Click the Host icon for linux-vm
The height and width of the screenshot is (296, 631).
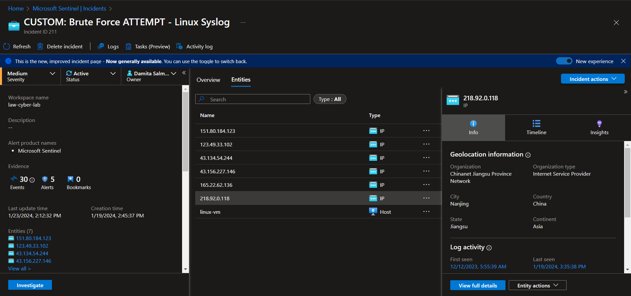point(373,211)
